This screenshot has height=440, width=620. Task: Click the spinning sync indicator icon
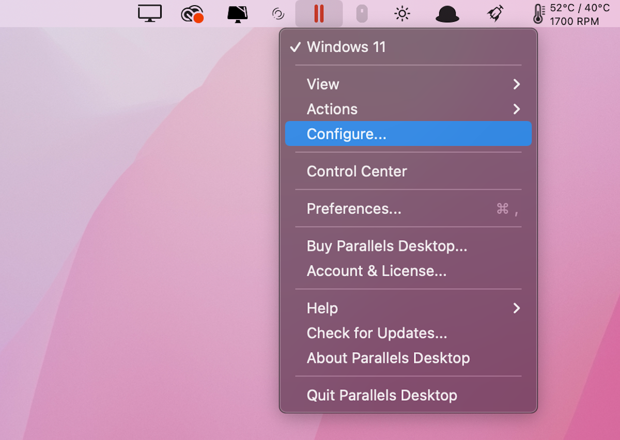click(x=277, y=13)
